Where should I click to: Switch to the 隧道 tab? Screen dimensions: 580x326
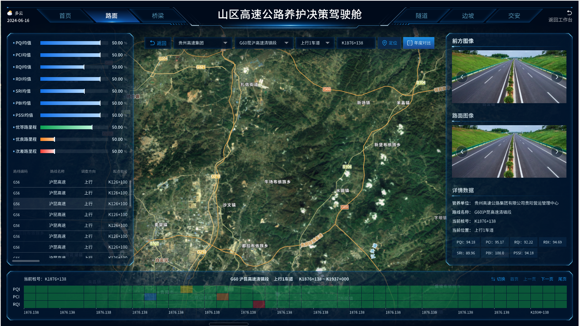tap(422, 16)
